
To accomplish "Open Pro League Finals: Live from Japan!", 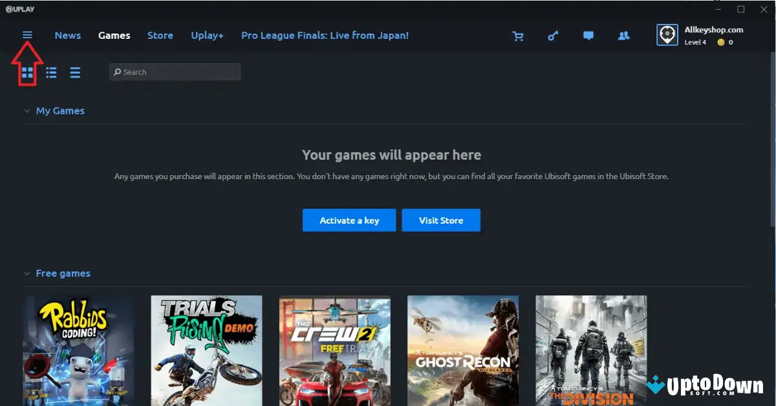I will [325, 36].
